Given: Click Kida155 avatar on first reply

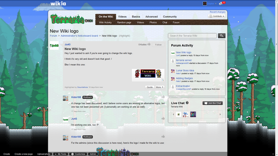Looking at the screenshot, I should [66, 98].
